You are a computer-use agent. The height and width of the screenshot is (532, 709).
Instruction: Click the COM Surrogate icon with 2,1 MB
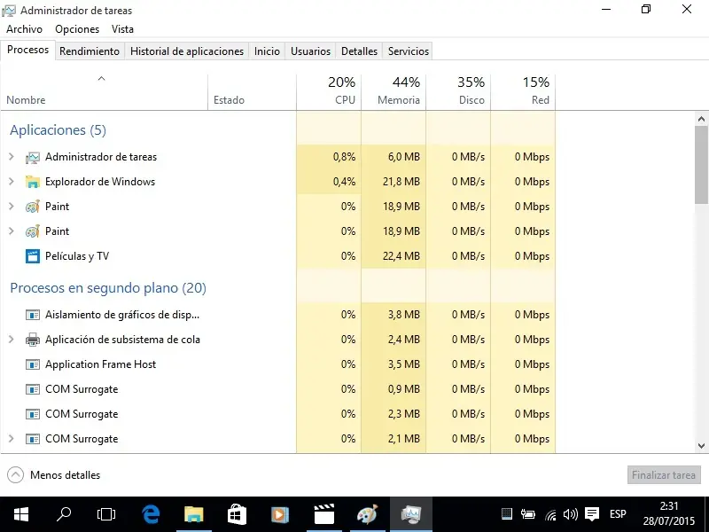pos(33,439)
